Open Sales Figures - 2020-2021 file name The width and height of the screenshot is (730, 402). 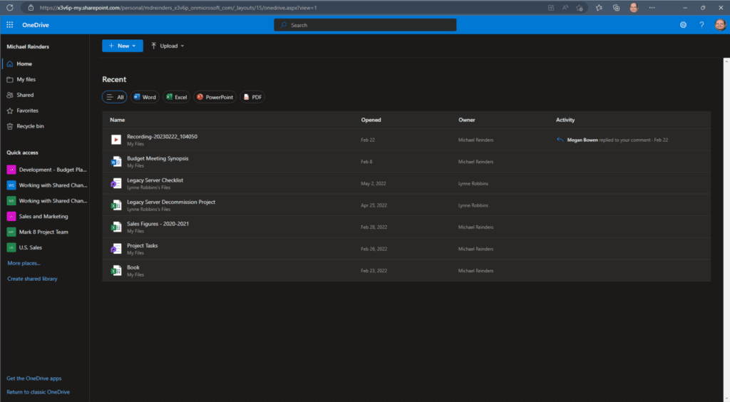158,224
